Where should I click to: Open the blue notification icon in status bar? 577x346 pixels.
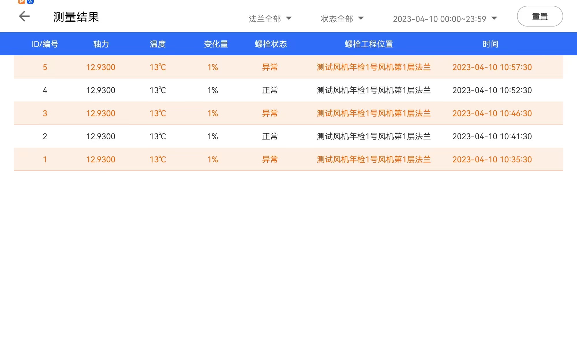(x=30, y=2)
